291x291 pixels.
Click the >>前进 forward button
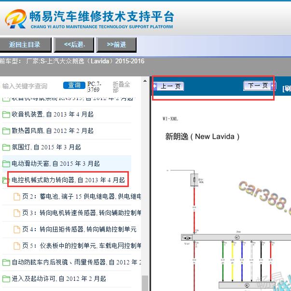tap(116, 44)
